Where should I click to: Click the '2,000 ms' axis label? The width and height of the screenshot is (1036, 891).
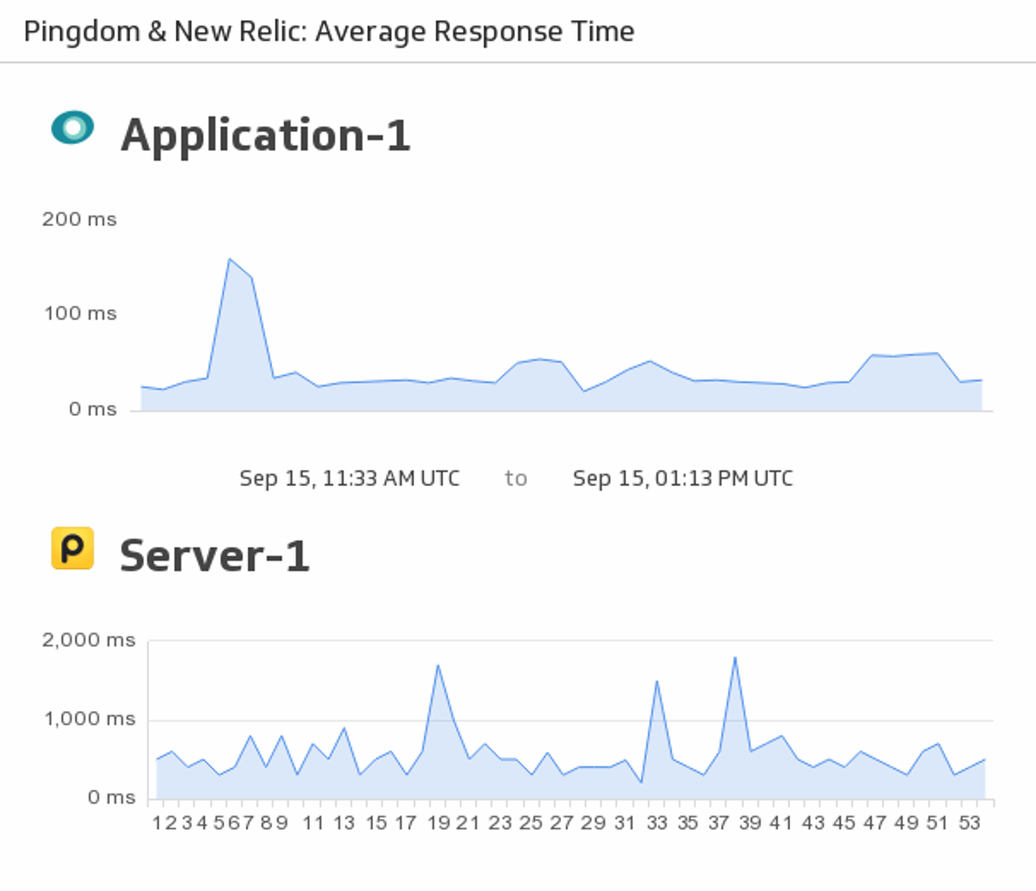click(88, 640)
